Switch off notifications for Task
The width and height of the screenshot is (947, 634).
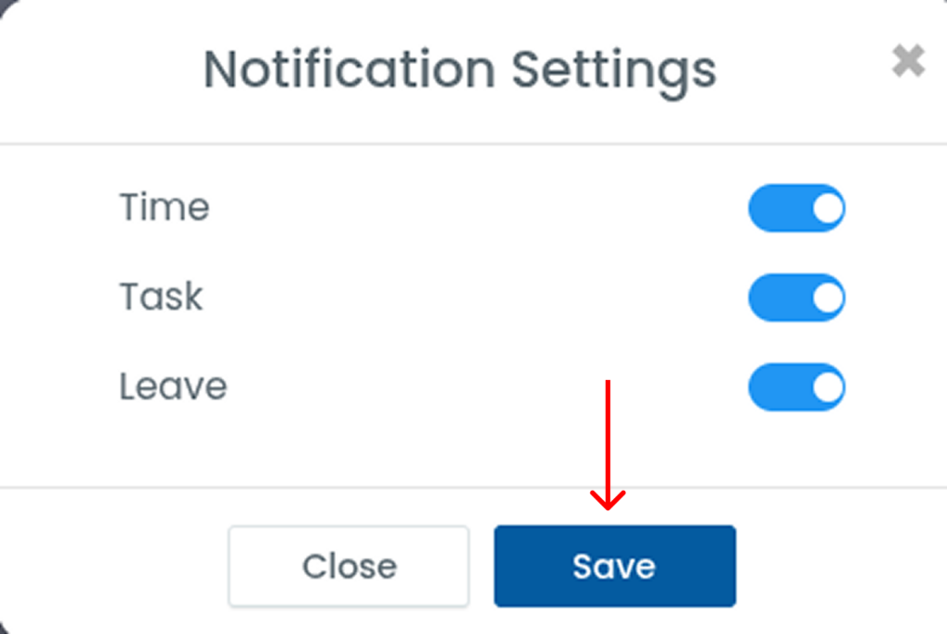pos(796,298)
